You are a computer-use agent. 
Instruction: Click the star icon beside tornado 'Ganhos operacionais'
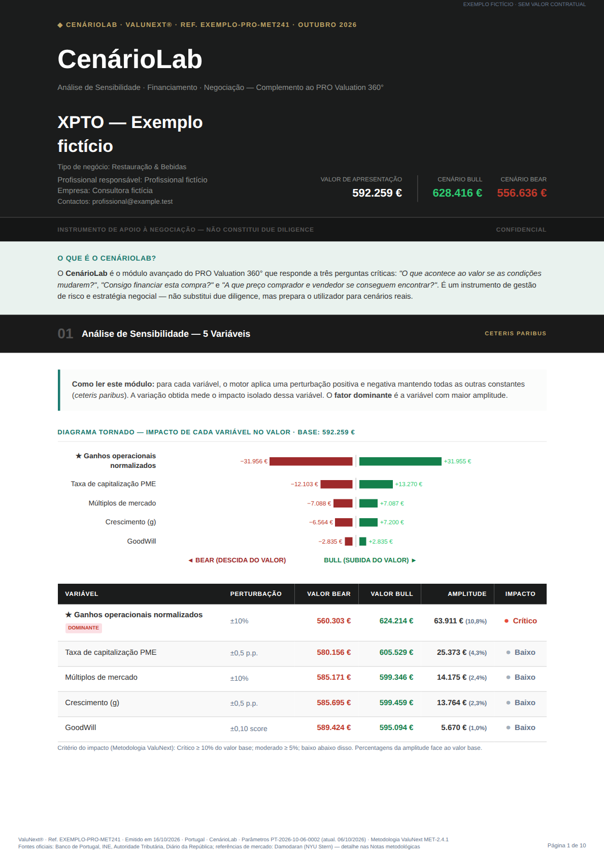[79, 456]
